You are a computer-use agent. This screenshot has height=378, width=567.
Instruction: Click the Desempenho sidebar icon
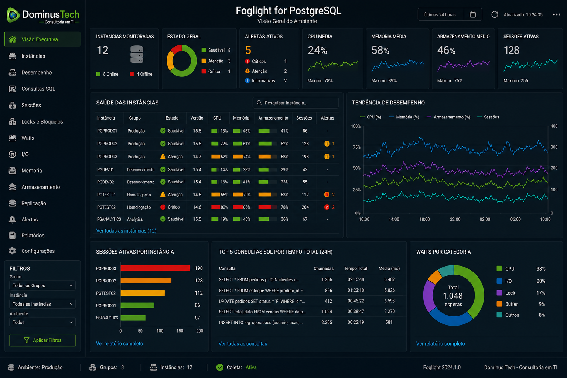click(x=12, y=72)
